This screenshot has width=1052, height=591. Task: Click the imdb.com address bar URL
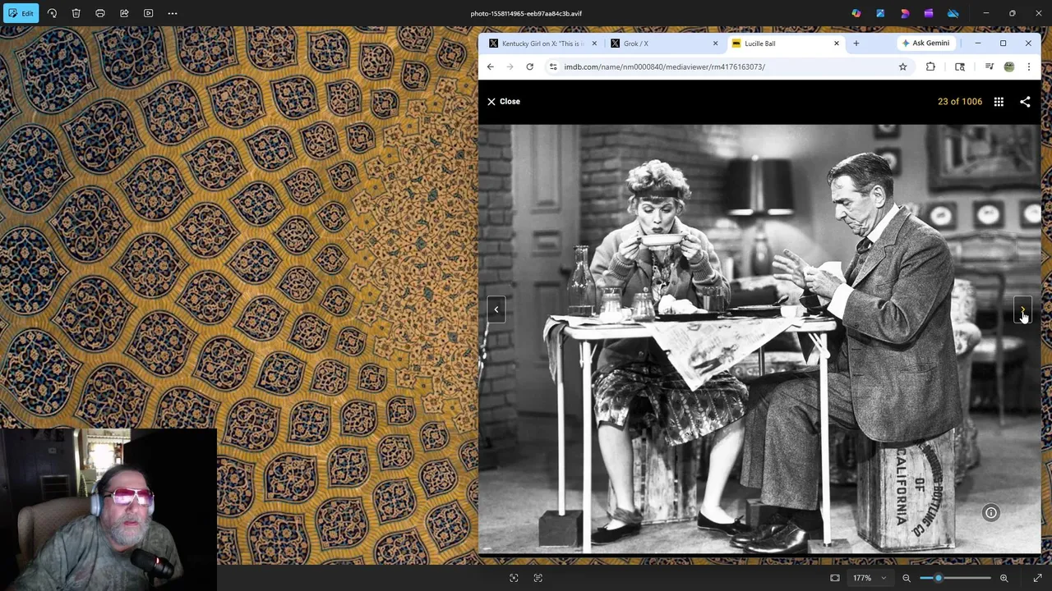(664, 66)
